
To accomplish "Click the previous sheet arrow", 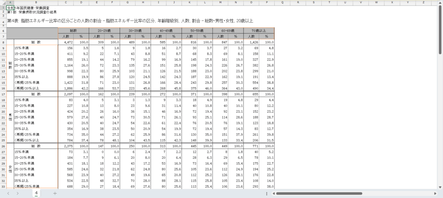I will click(x=8, y=193).
